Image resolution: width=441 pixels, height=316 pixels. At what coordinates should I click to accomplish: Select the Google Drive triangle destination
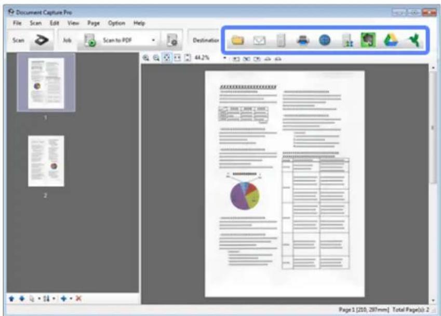point(391,40)
